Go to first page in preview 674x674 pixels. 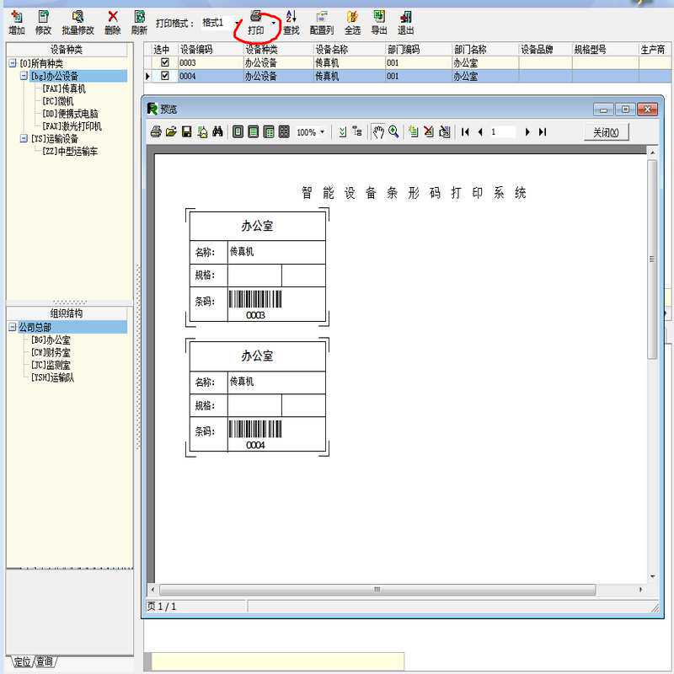coord(465,132)
